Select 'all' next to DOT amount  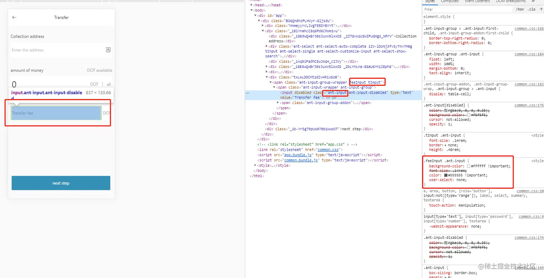pyautogui.click(x=109, y=84)
